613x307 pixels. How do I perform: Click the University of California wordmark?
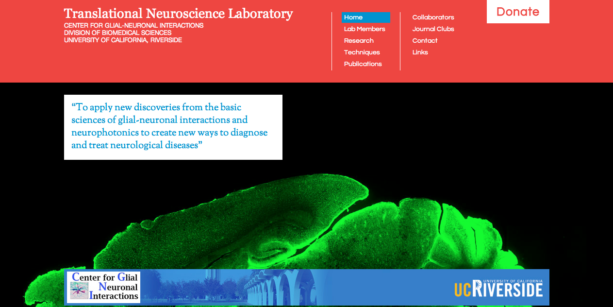pyautogui.click(x=514, y=280)
